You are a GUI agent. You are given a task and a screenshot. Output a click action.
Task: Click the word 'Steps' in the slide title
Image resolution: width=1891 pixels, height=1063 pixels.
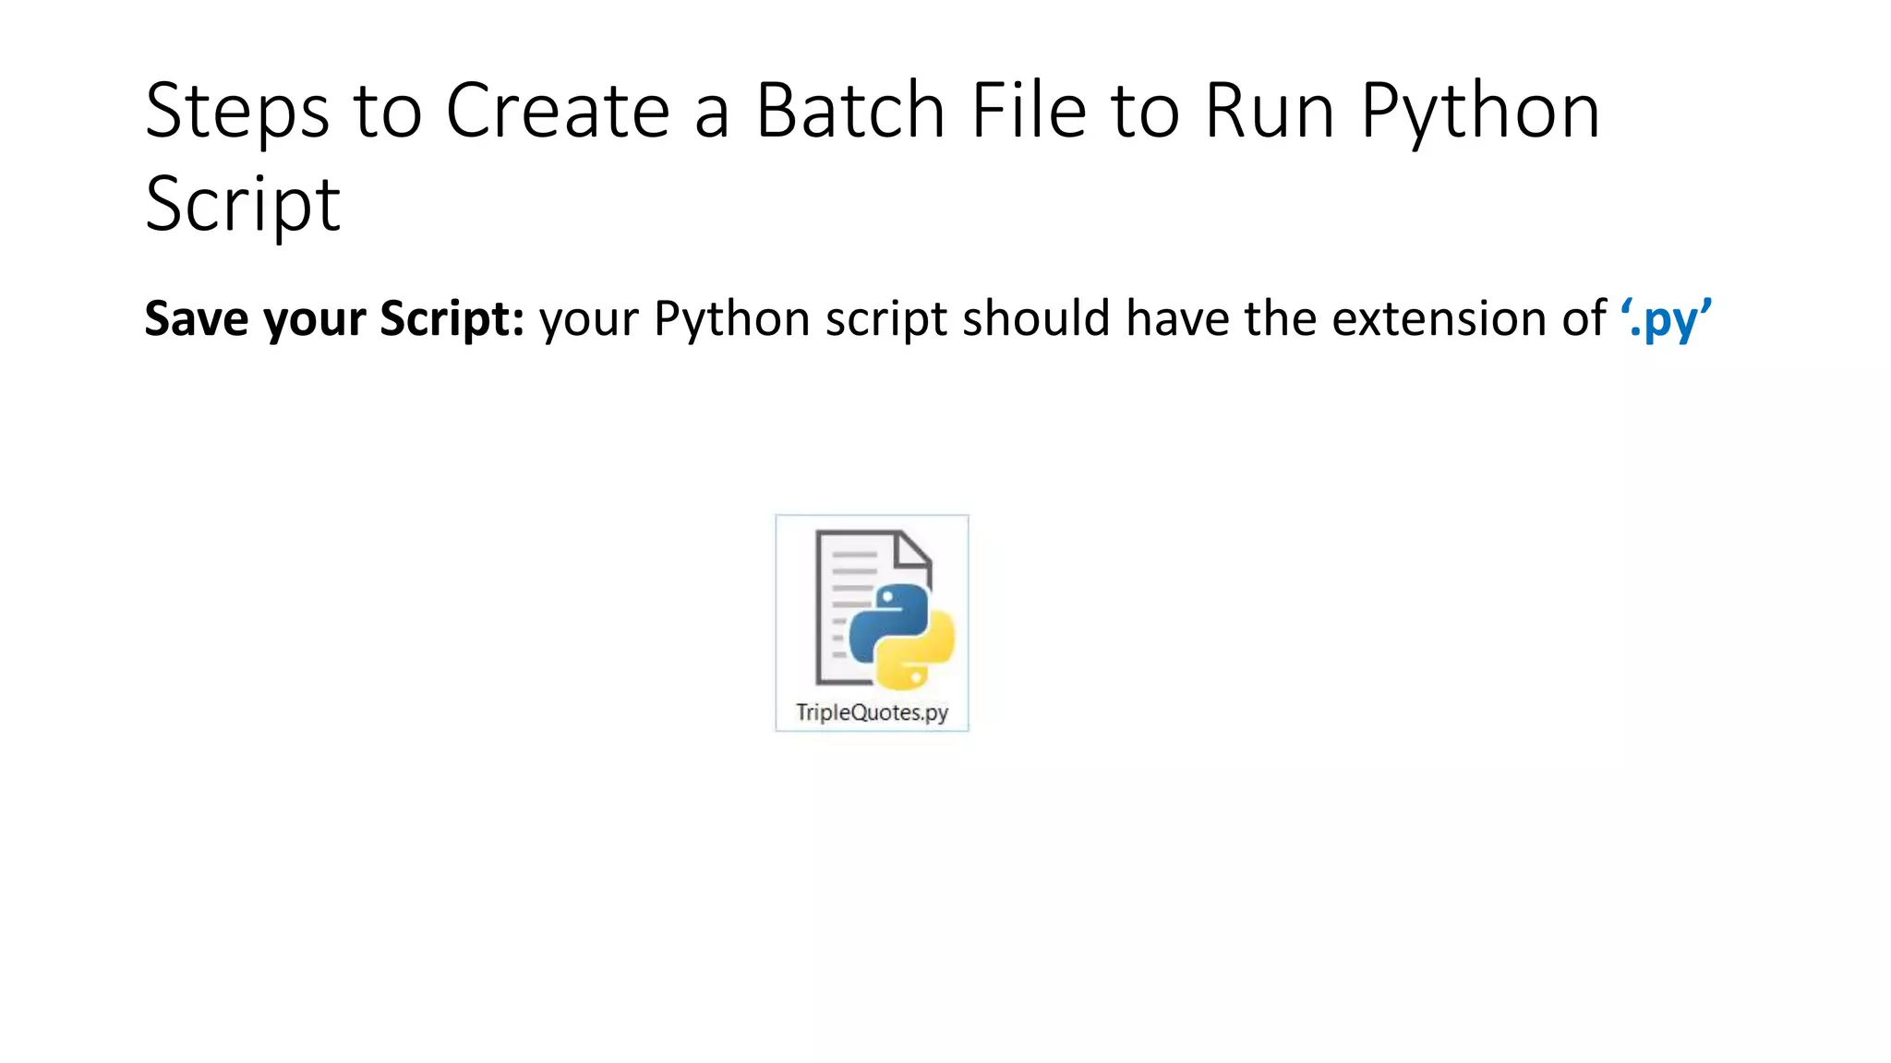click(236, 111)
